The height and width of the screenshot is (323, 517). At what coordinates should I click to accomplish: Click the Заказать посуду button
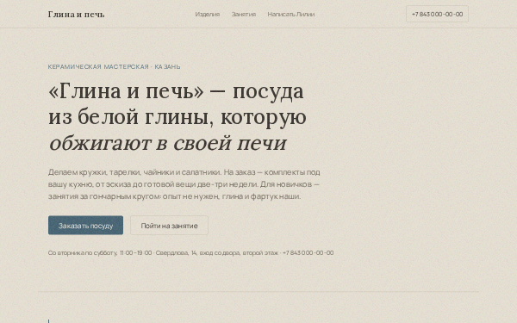pos(85,226)
